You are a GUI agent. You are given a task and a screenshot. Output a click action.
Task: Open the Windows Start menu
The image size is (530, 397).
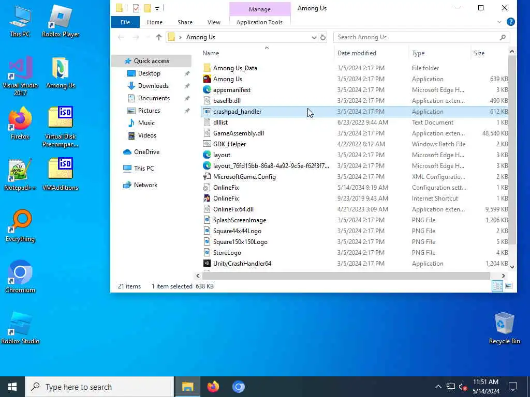point(12,387)
